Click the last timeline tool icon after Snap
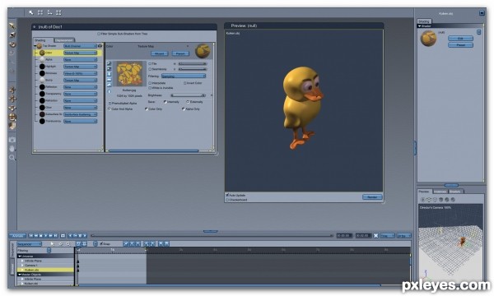 click(166, 243)
